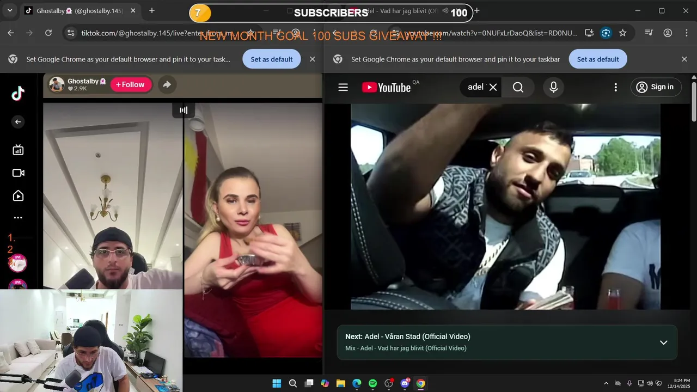This screenshot has height=392, width=697.
Task: Click the tiktok.com address bar
Action: pyautogui.click(x=158, y=33)
